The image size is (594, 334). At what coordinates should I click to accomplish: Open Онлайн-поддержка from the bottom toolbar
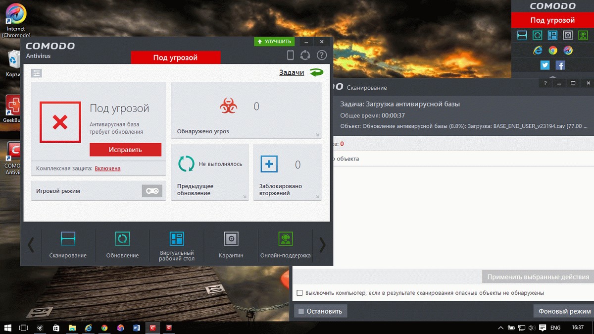tap(286, 244)
